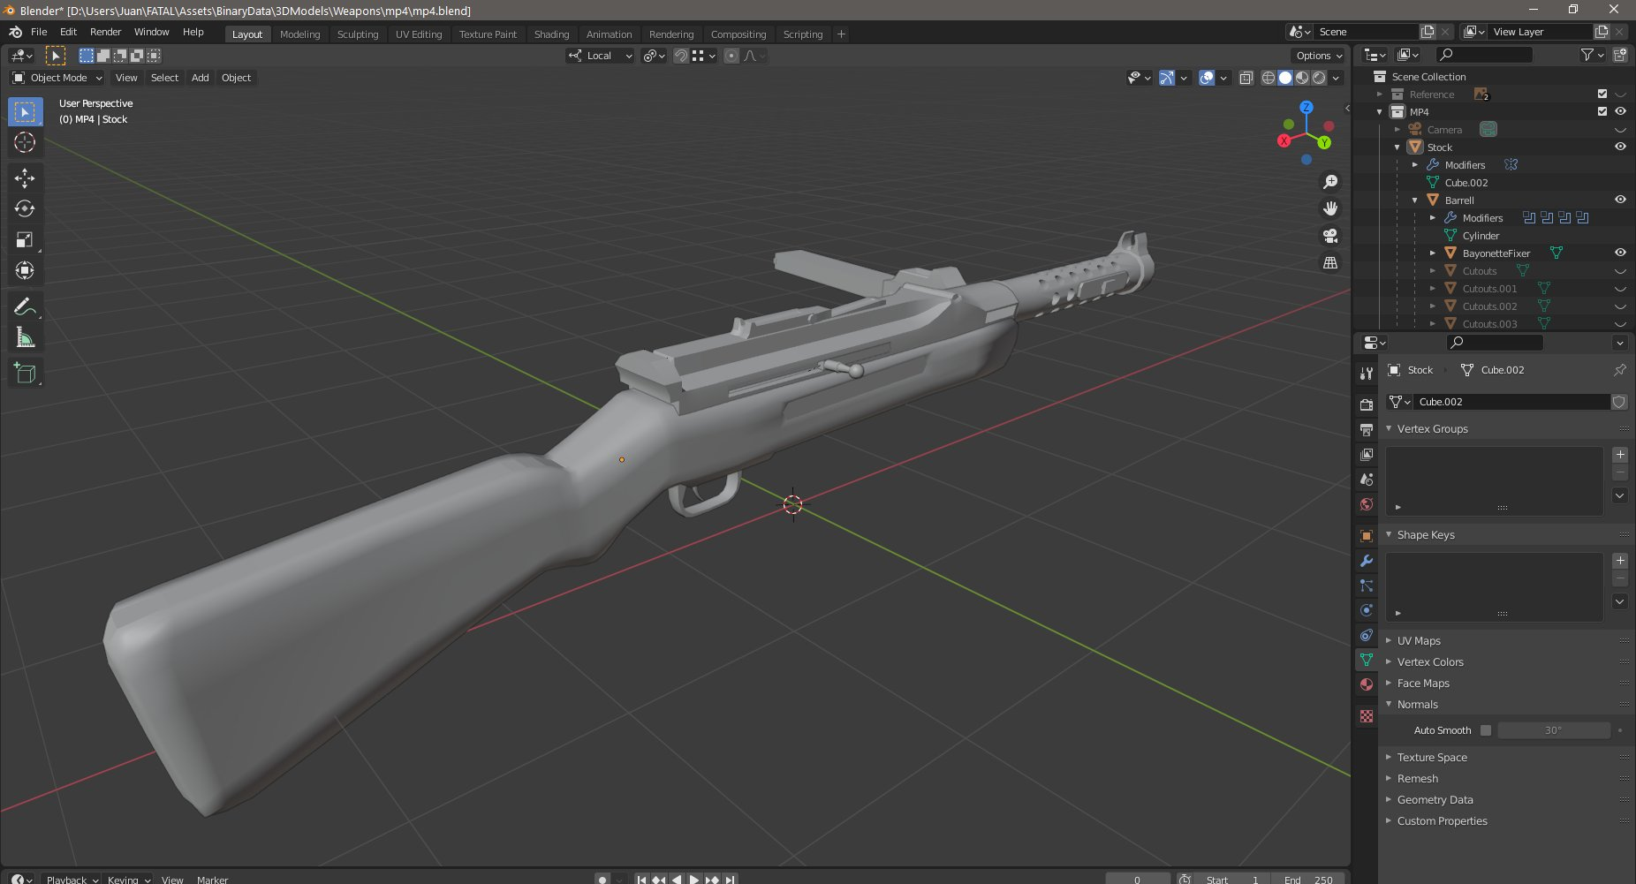Open the File menu
Viewport: 1636px width, 884px height.
tap(39, 32)
